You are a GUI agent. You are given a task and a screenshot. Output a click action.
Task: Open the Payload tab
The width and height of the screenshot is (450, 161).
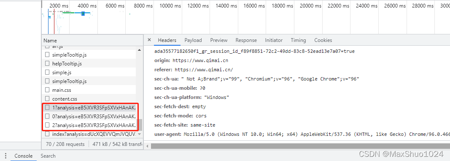point(193,40)
